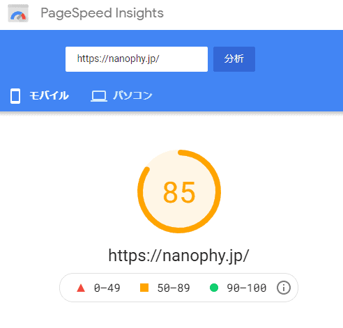Click the PageSpeed Insights speedometer logo
The height and width of the screenshot is (328, 343).
pos(18,13)
